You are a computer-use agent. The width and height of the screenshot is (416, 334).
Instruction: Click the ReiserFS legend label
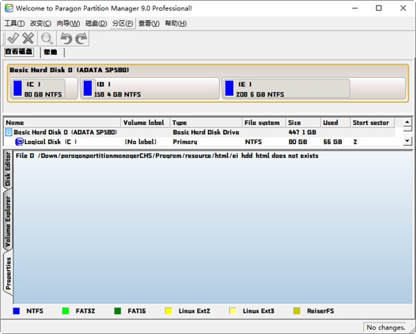pos(320,311)
